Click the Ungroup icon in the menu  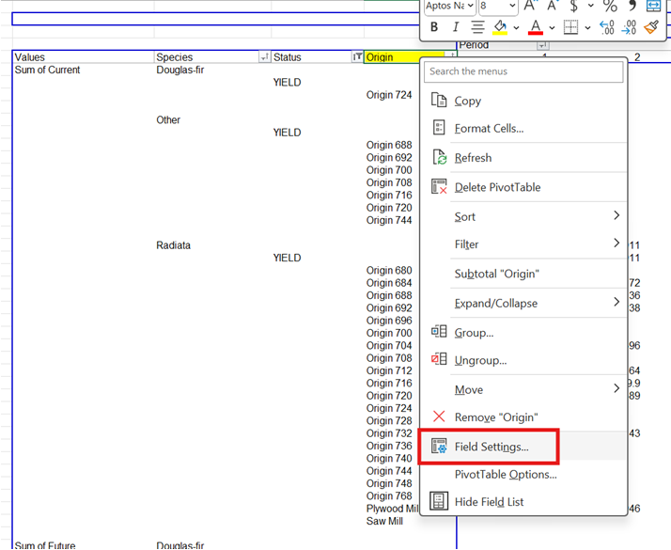tap(439, 359)
